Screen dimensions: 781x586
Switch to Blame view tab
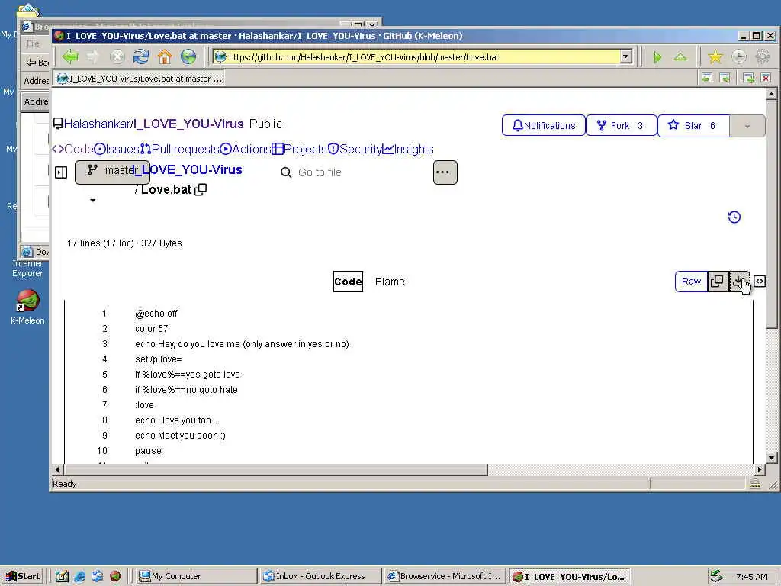tap(390, 282)
